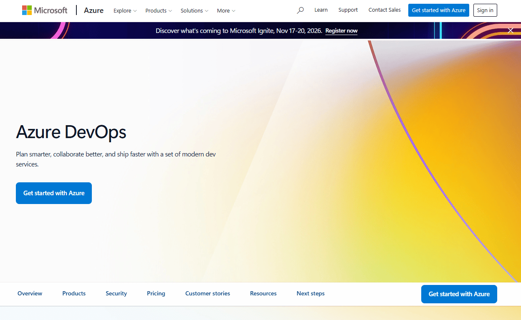Image resolution: width=521 pixels, height=320 pixels.
Task: Click header Get started with Azure button
Action: coord(439,10)
